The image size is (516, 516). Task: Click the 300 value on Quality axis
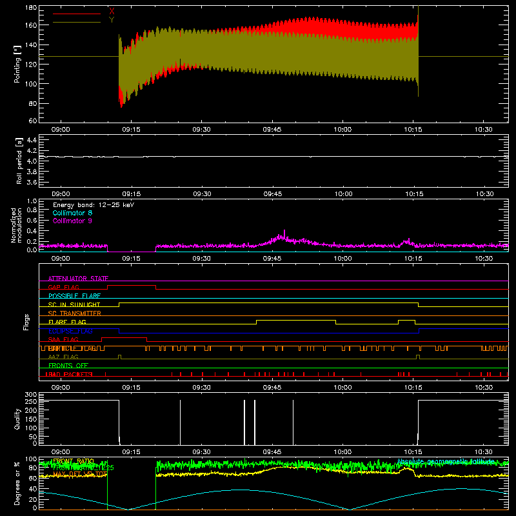pos(31,395)
